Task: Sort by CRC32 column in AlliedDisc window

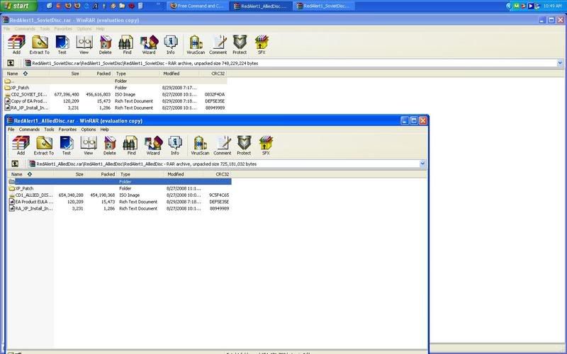Action: click(218, 174)
